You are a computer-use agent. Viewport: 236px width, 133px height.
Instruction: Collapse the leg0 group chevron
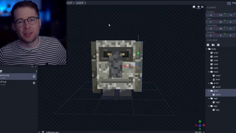[x=209, y=99]
